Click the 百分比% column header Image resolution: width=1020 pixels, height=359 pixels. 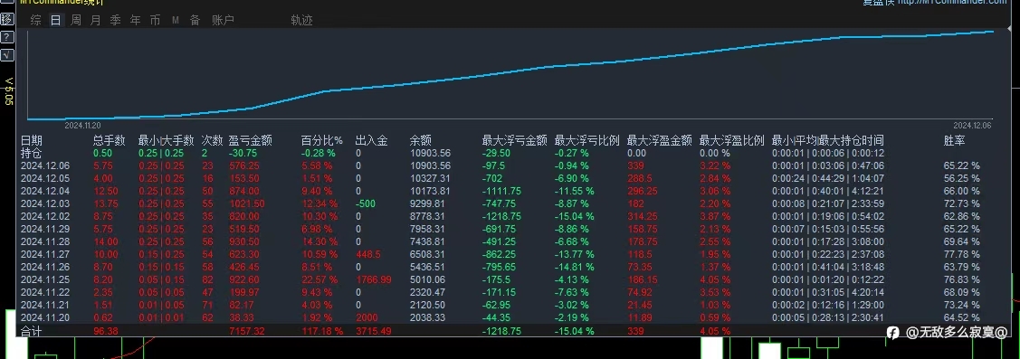322,140
